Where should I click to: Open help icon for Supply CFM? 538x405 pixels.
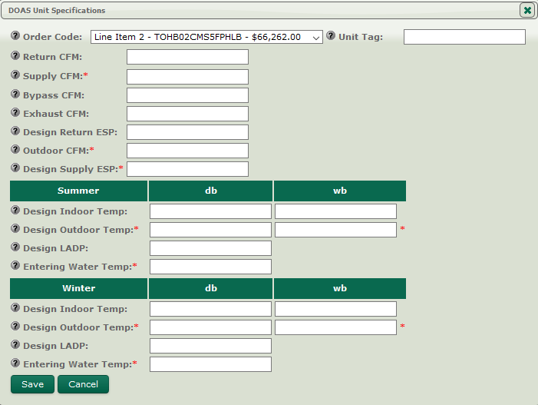tap(15, 75)
